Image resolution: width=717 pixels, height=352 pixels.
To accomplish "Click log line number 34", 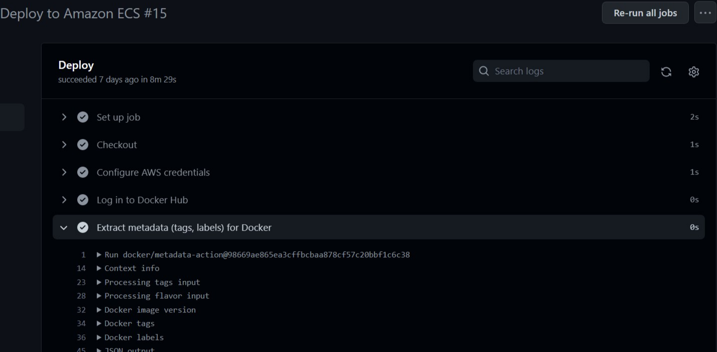I will (81, 323).
